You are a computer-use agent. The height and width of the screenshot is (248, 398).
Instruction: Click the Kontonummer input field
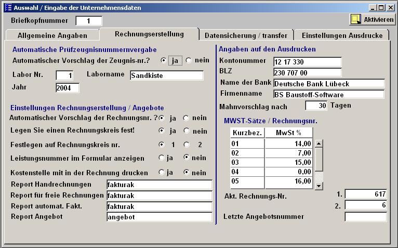click(x=307, y=62)
